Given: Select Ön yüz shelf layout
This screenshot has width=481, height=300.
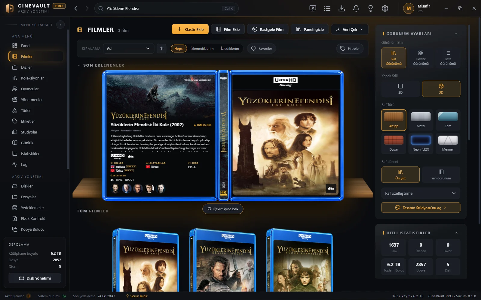Looking at the screenshot, I should point(400,175).
